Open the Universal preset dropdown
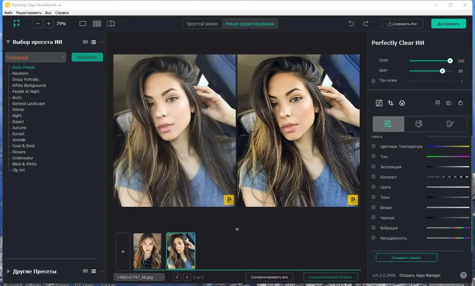The image size is (475, 286). pyautogui.click(x=36, y=57)
